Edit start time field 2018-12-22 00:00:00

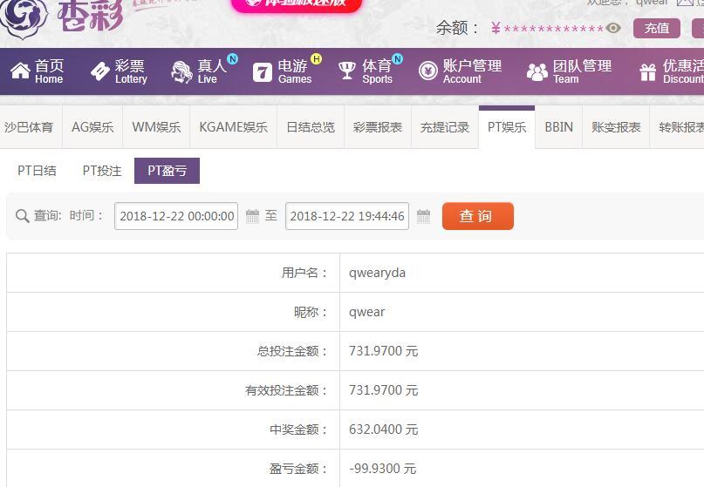coord(176,216)
